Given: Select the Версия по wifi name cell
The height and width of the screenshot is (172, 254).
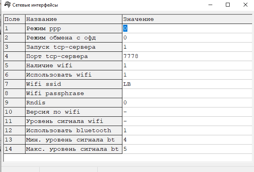Looking at the screenshot, I should [x=74, y=112].
